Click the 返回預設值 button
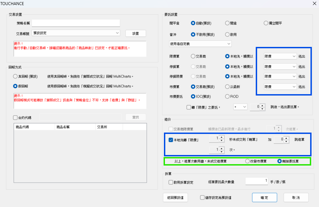 click(x=175, y=197)
